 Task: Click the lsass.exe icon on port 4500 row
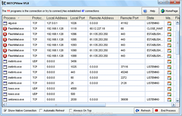coord(5,89)
